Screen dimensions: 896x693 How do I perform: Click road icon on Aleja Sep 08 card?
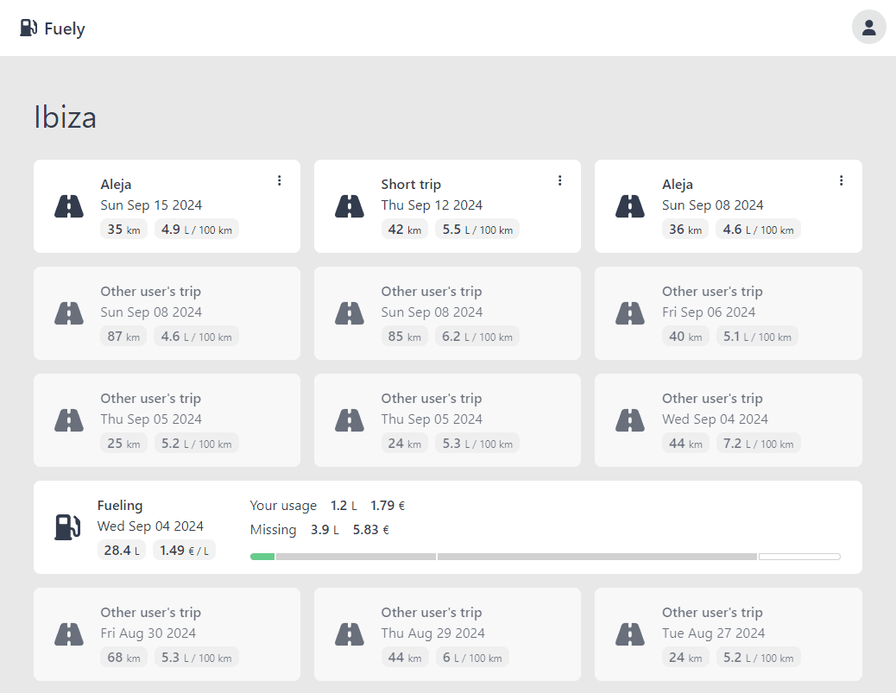tap(630, 206)
